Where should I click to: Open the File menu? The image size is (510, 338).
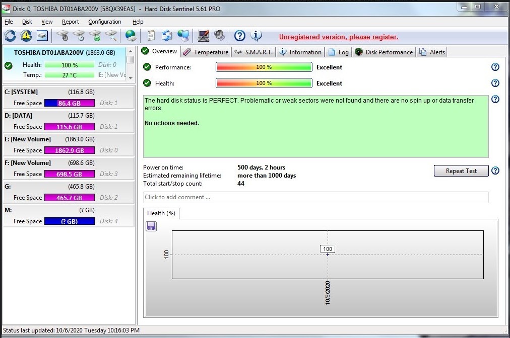pyautogui.click(x=9, y=22)
